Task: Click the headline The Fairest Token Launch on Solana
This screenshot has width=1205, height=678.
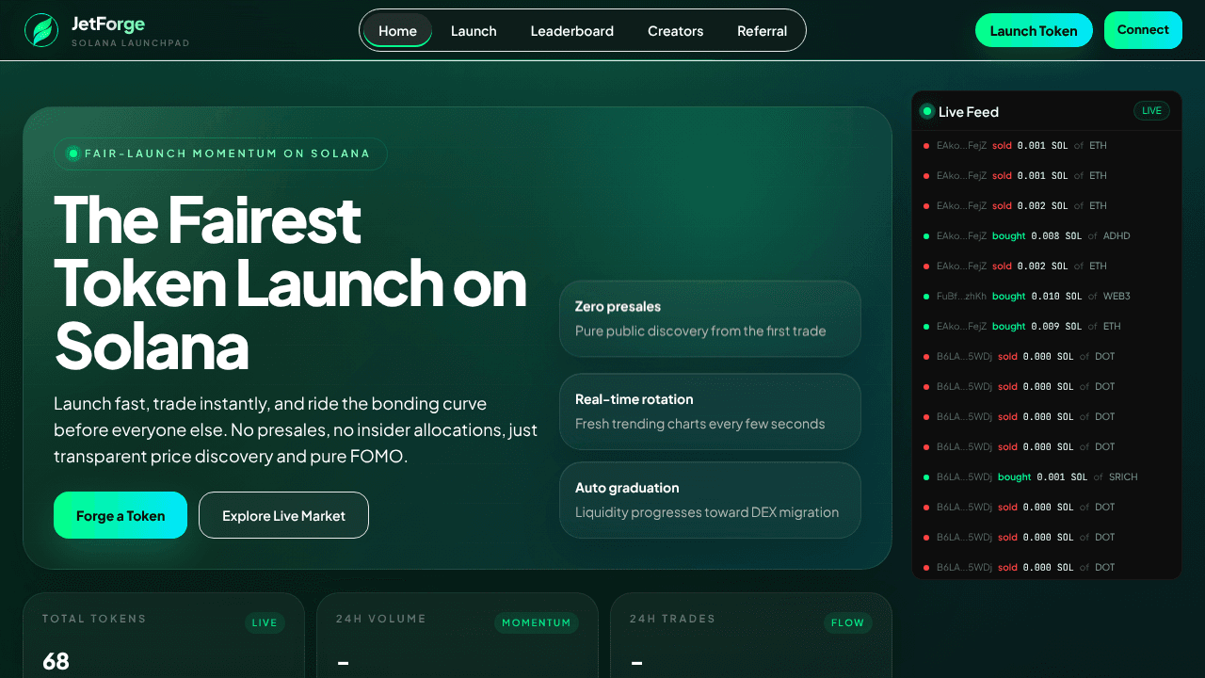Action: 291,282
